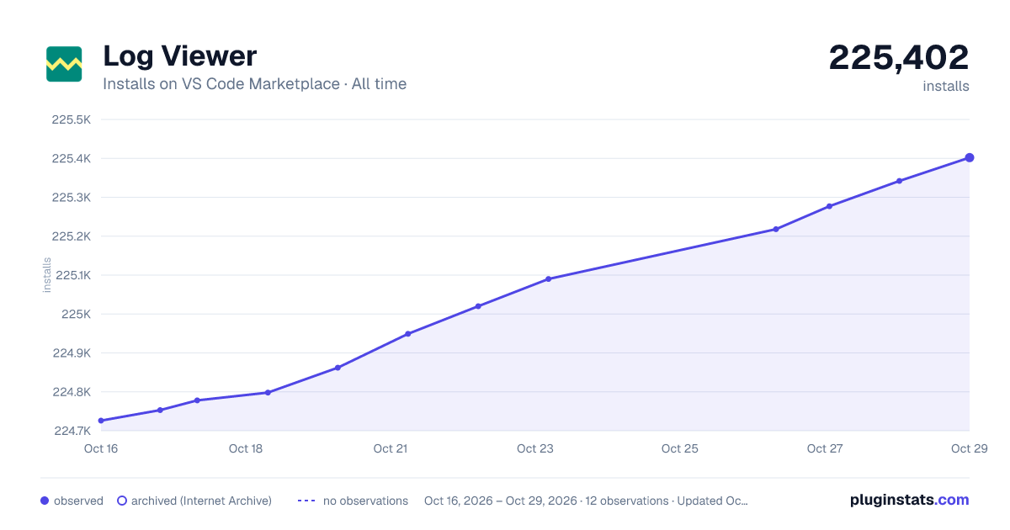Click the Oct 25 x-axis label
This screenshot has width=1010, height=530.
coord(680,448)
